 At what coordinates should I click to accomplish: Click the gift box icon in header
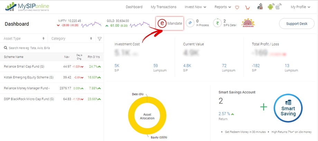(x=260, y=7)
